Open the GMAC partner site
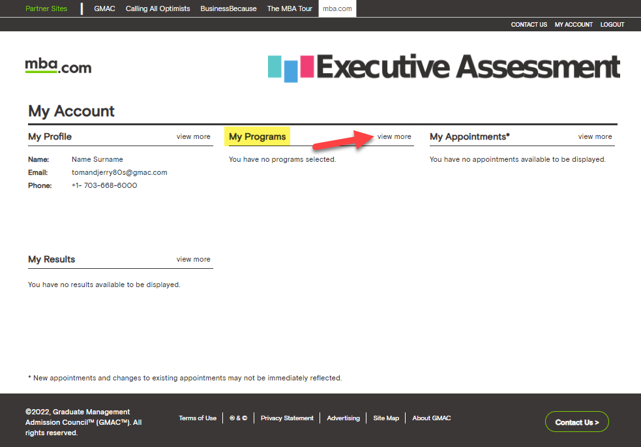Image resolution: width=641 pixels, height=447 pixels. (104, 8)
